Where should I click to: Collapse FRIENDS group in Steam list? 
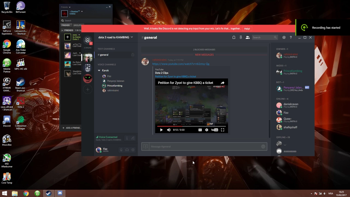(x=62, y=30)
